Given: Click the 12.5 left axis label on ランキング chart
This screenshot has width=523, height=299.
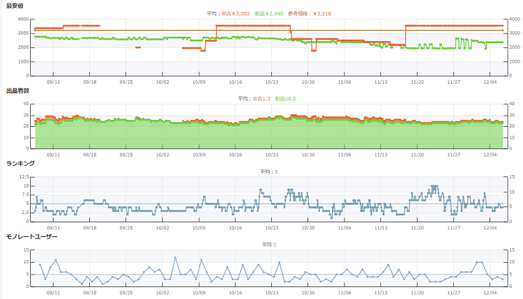Looking at the screenshot, I should pyautogui.click(x=24, y=177).
